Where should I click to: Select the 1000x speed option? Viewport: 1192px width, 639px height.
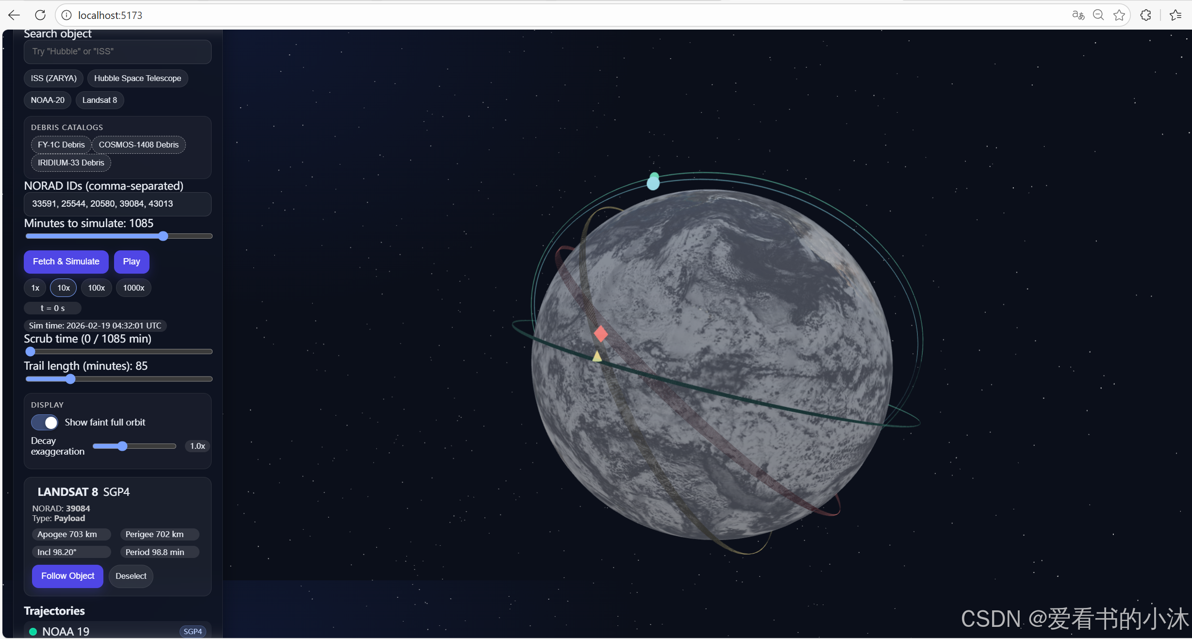(x=133, y=288)
